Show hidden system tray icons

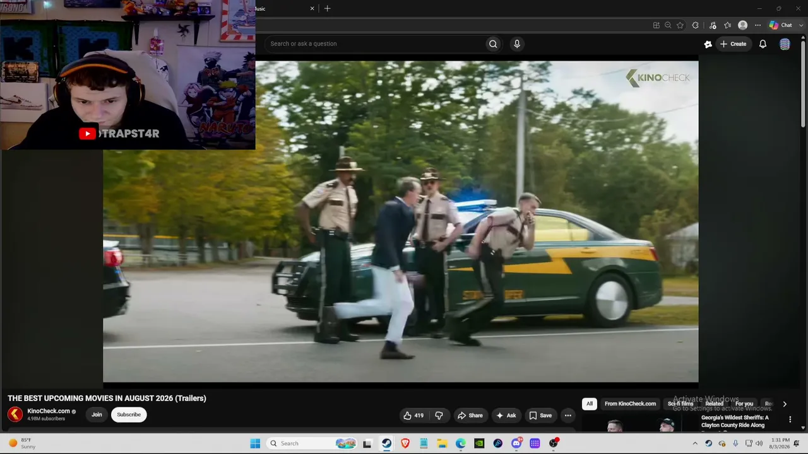click(695, 443)
